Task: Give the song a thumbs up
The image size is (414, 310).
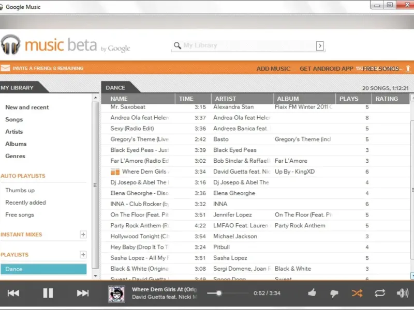Action: (312, 292)
